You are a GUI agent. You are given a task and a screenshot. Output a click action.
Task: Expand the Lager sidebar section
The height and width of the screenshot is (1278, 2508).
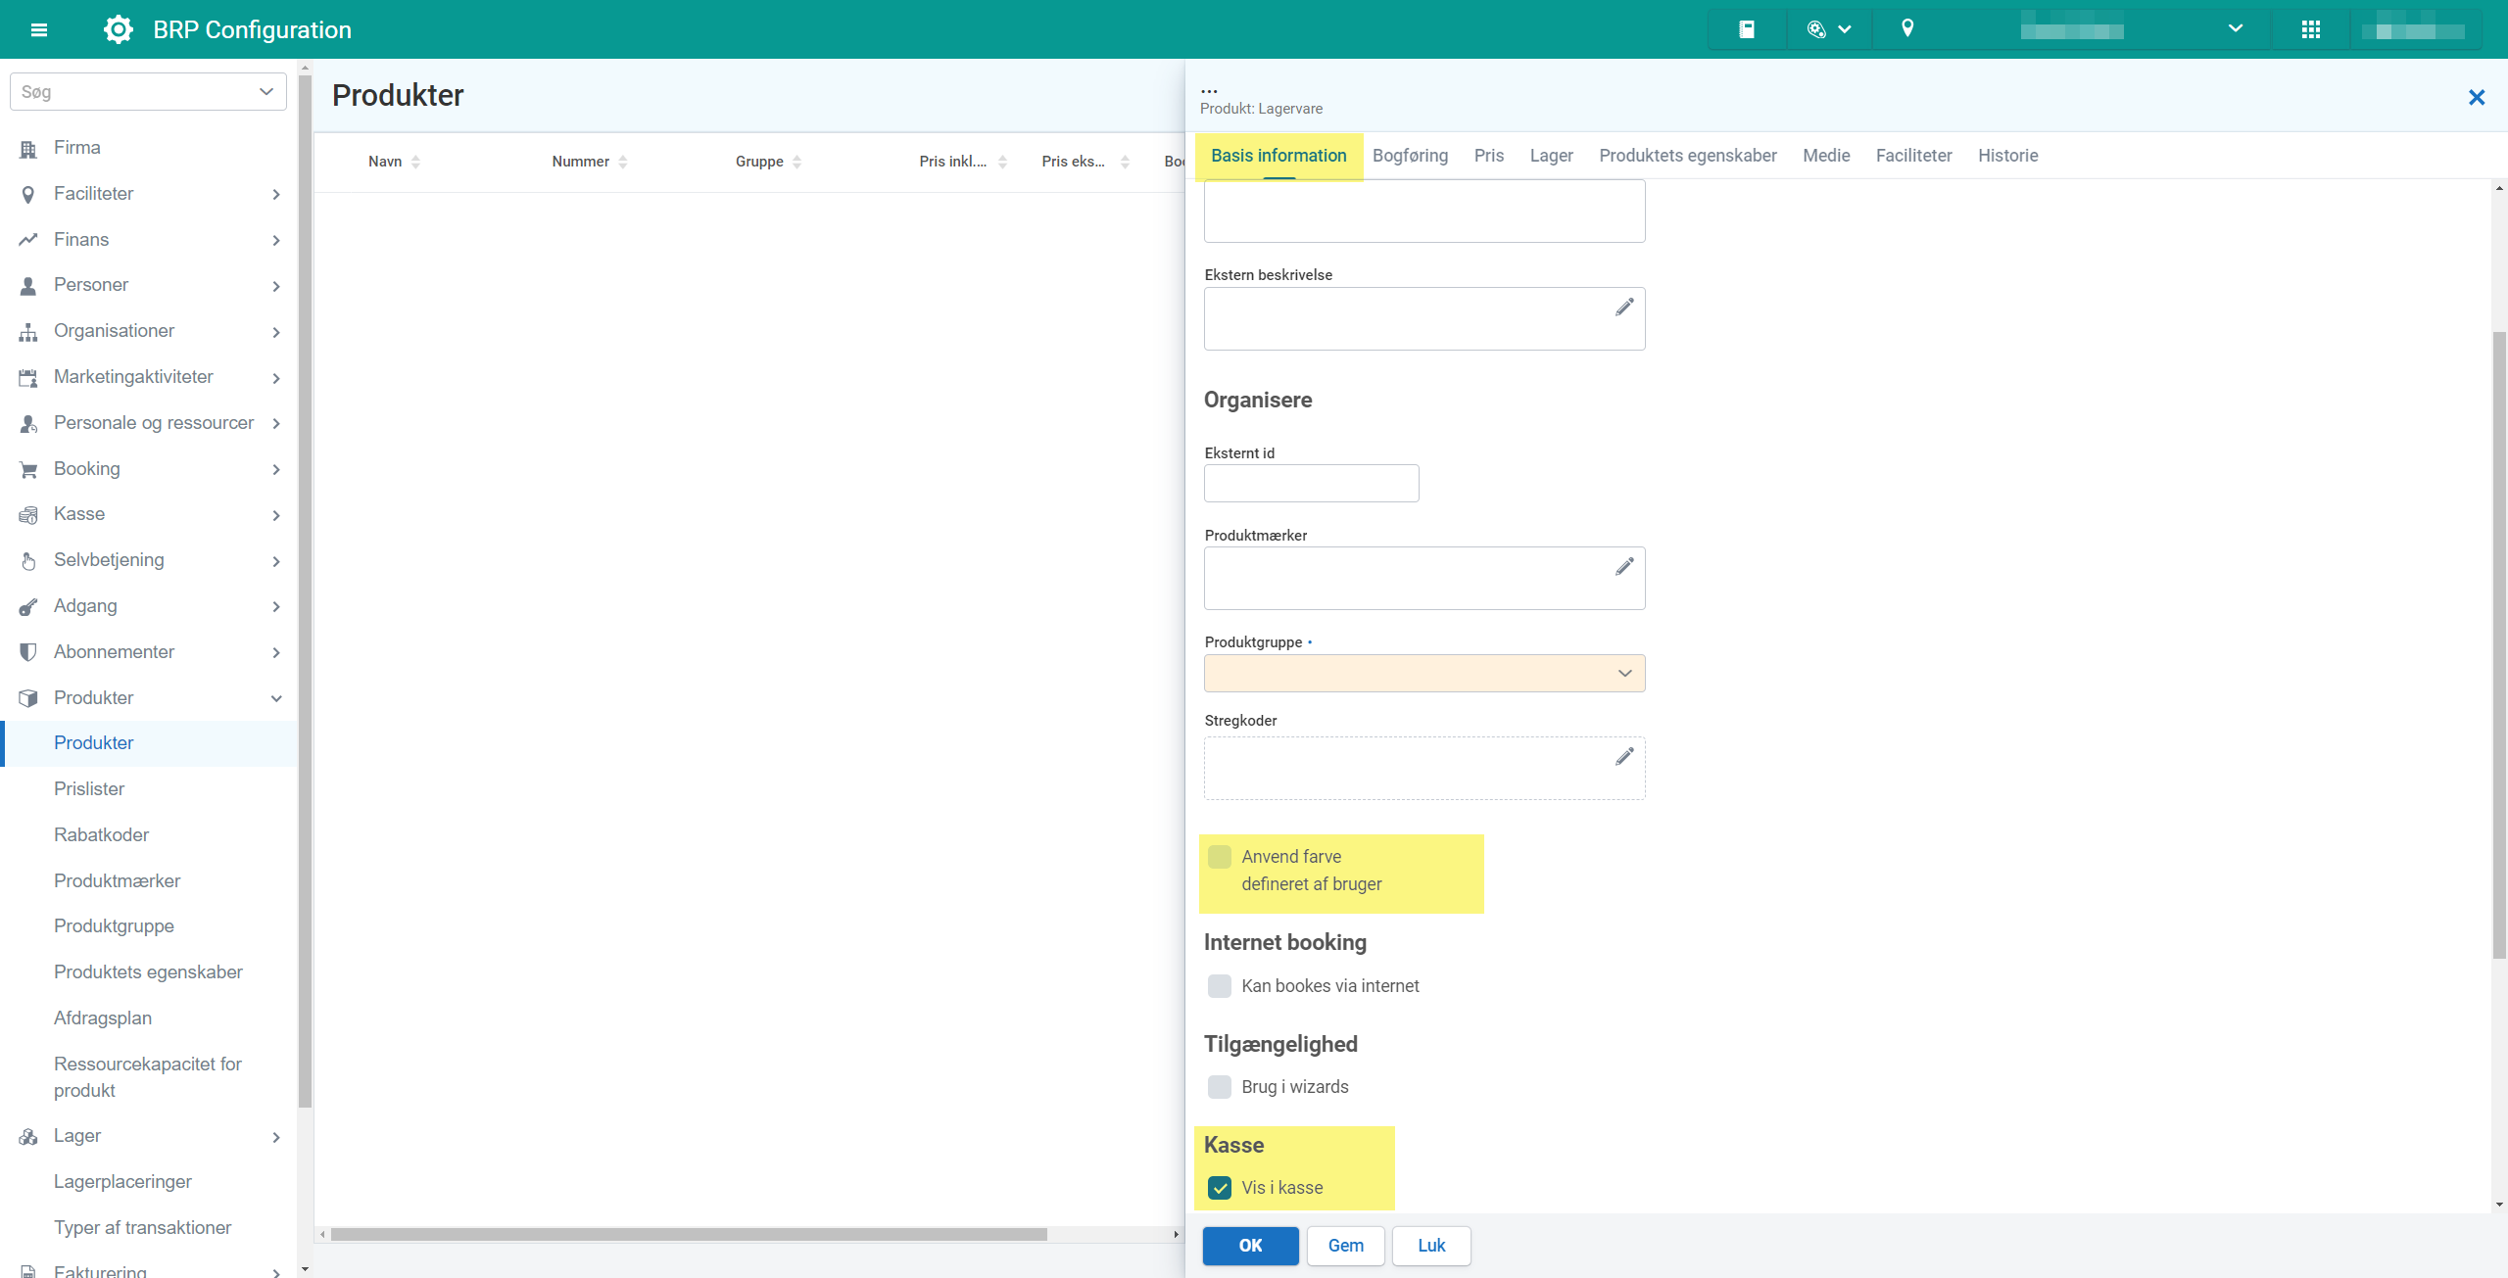coord(276,1137)
